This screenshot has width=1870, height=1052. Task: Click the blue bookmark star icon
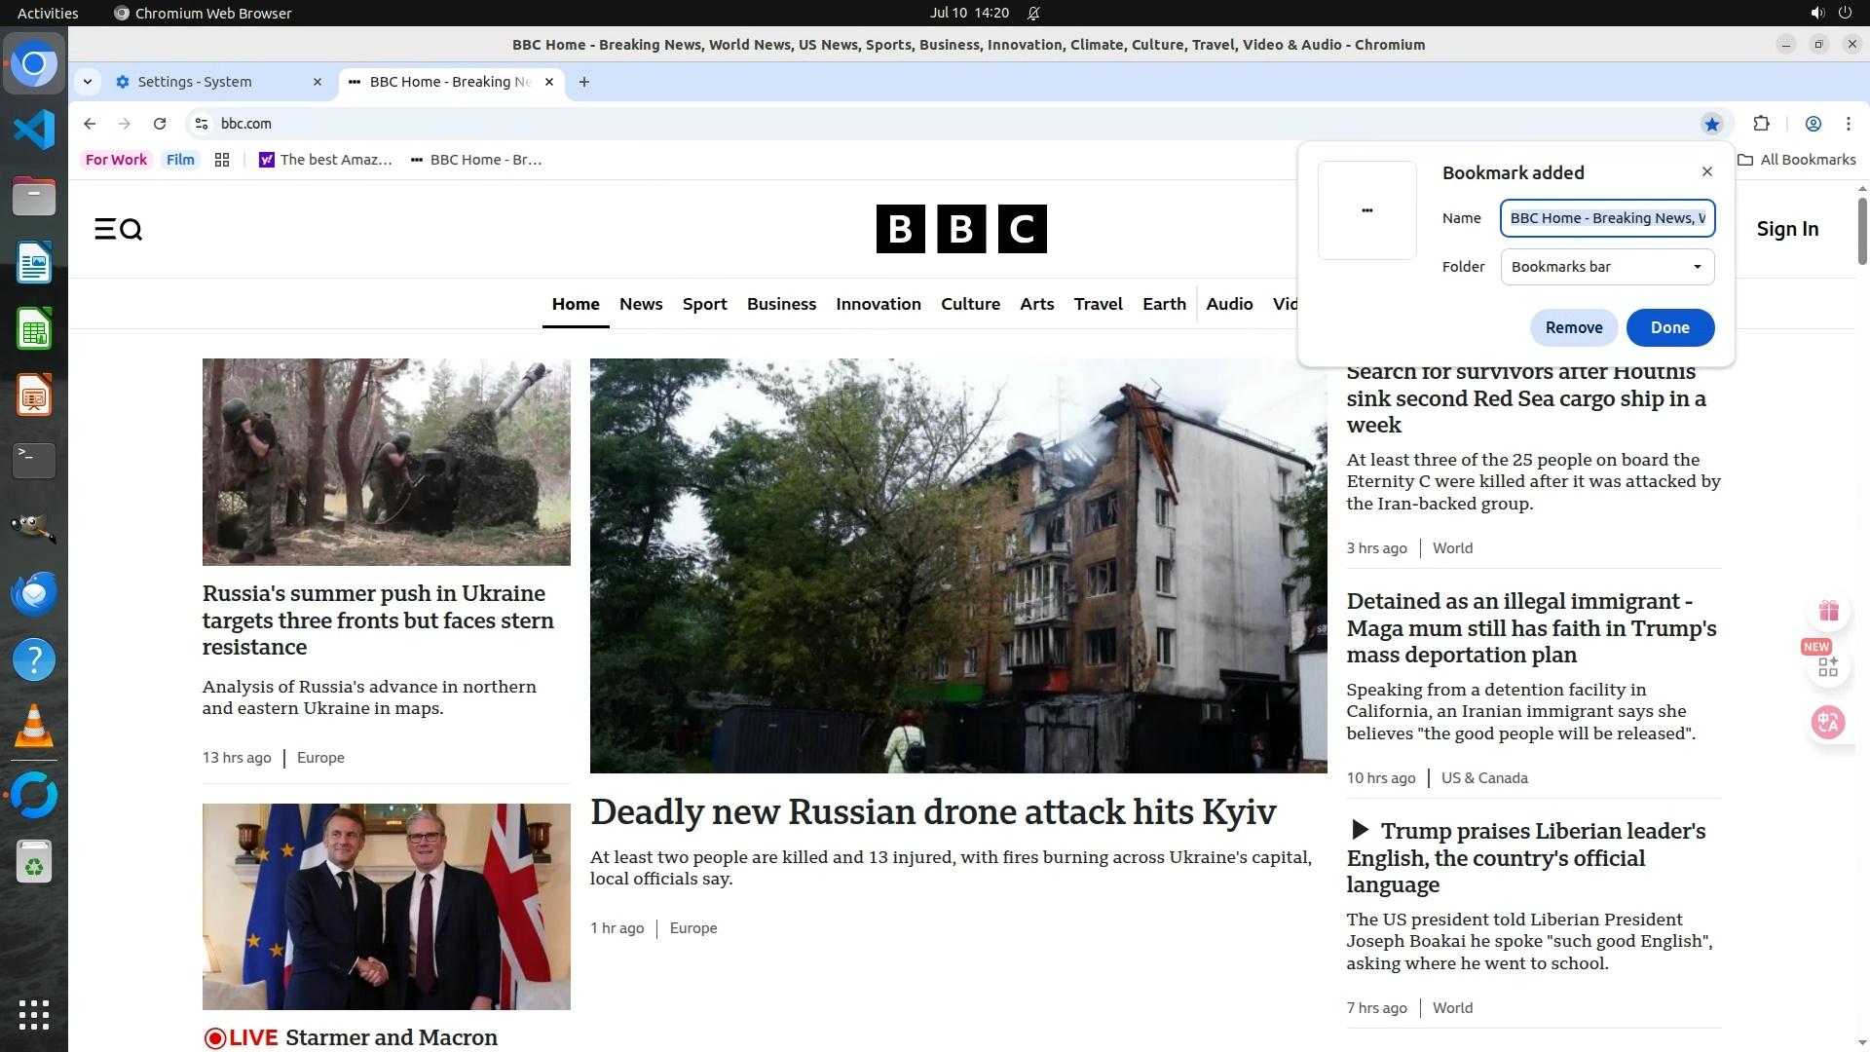coord(1712,124)
